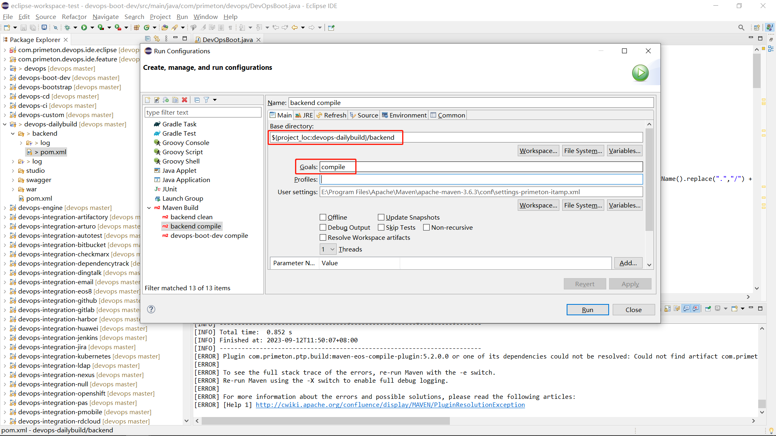The image size is (776, 436).
Task: Click into the Profiles input field
Action: [481, 179]
